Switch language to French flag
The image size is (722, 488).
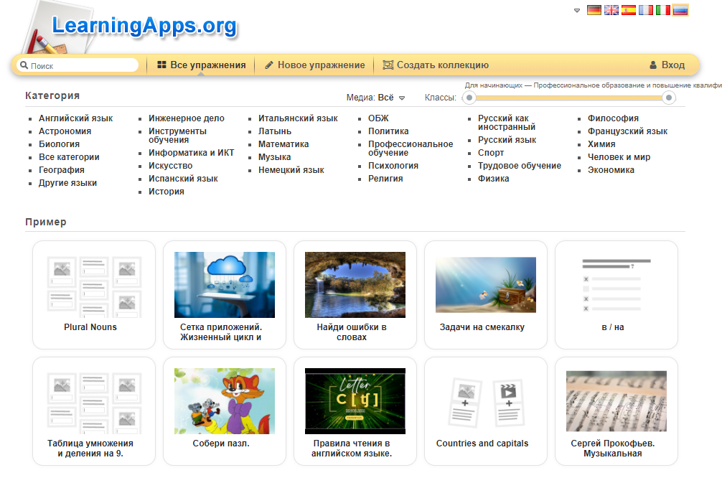645,10
